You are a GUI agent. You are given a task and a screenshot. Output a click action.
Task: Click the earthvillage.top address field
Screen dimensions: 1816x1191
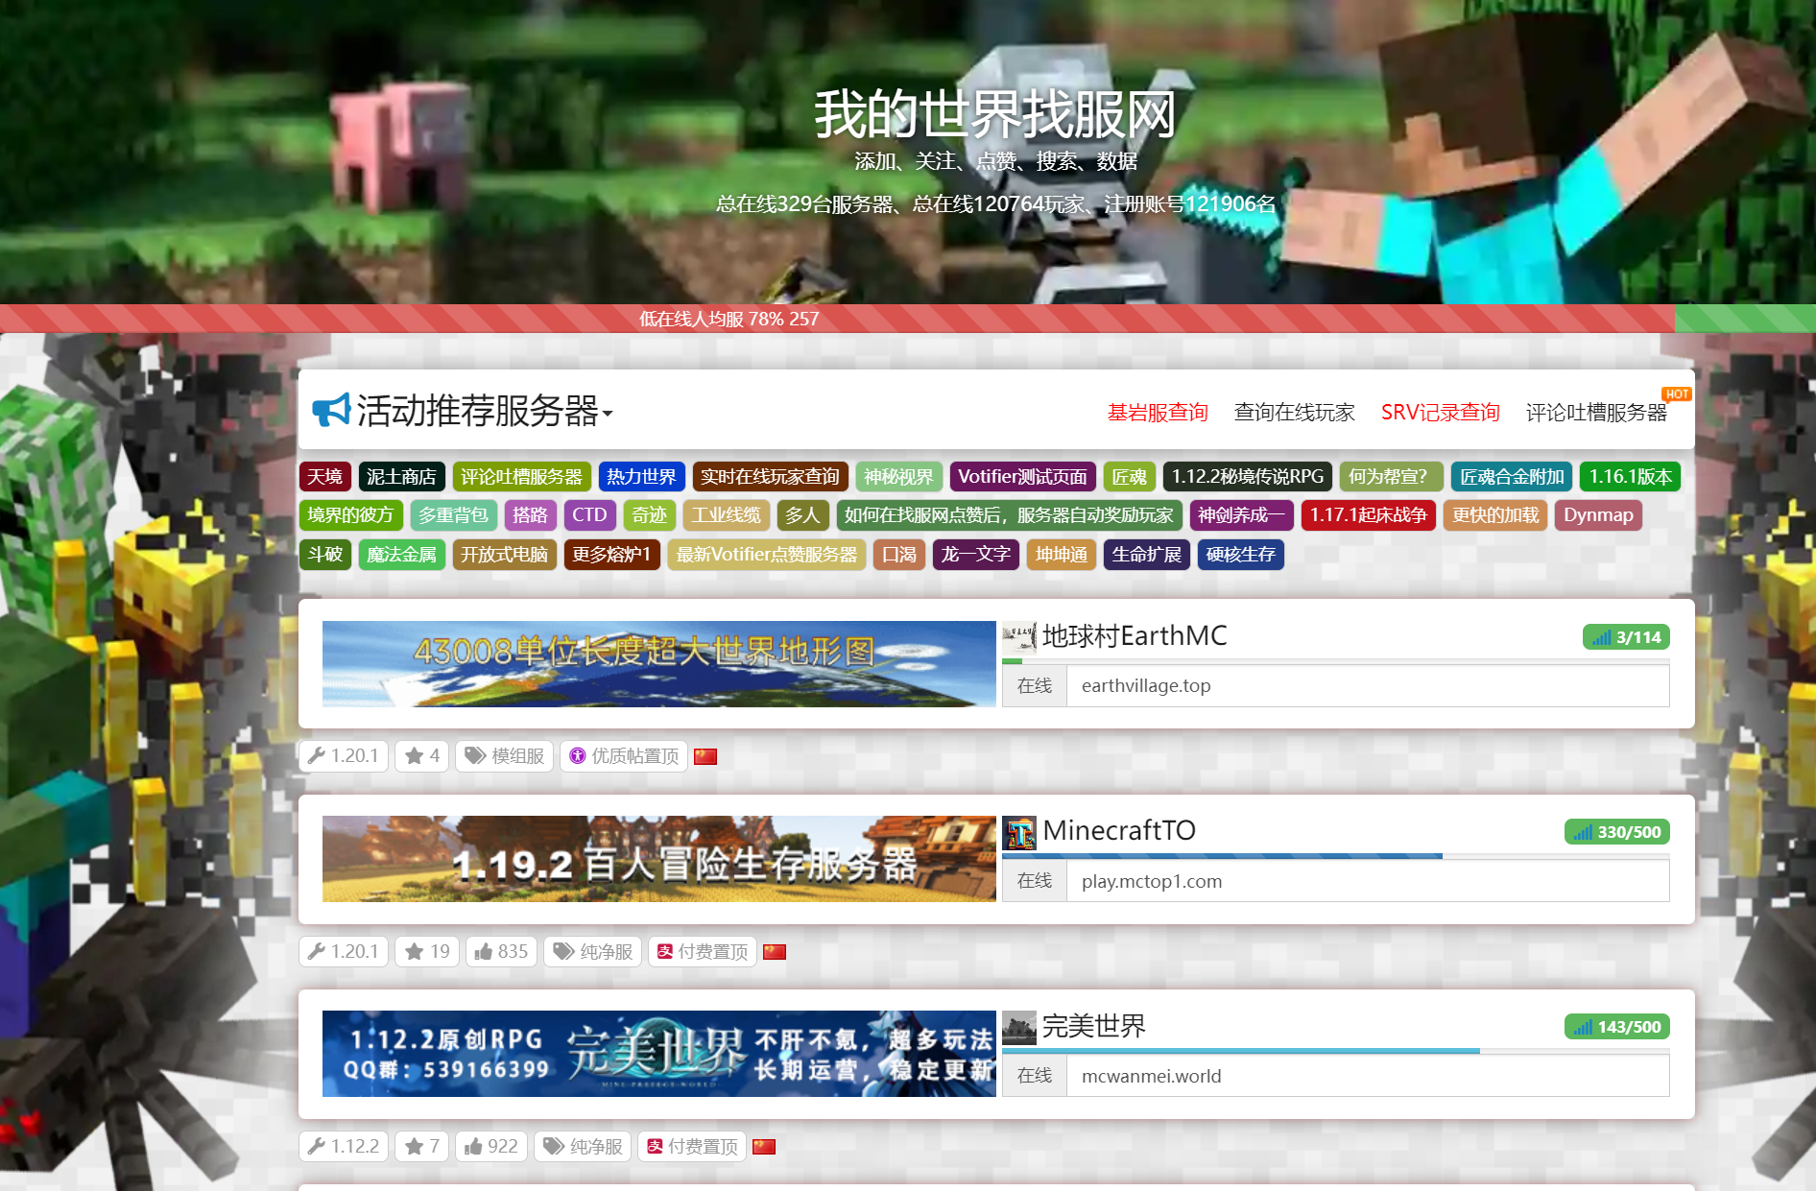(x=1367, y=686)
